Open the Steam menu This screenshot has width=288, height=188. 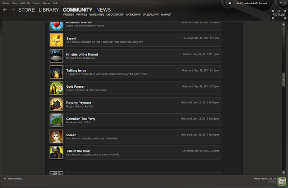click(6, 3)
